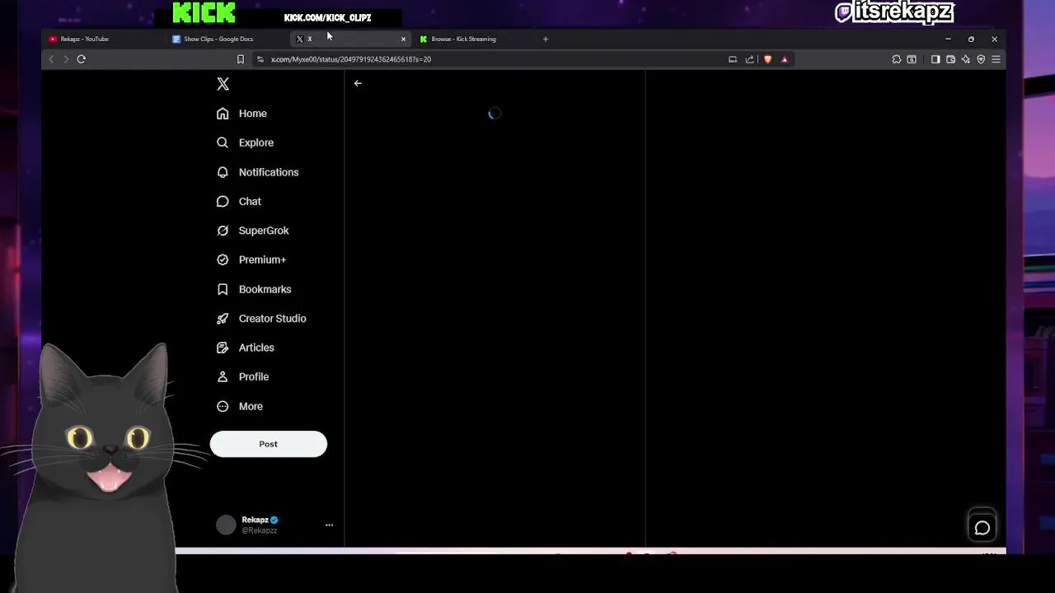
Task: Bookmark this page in Brave
Action: tap(241, 59)
